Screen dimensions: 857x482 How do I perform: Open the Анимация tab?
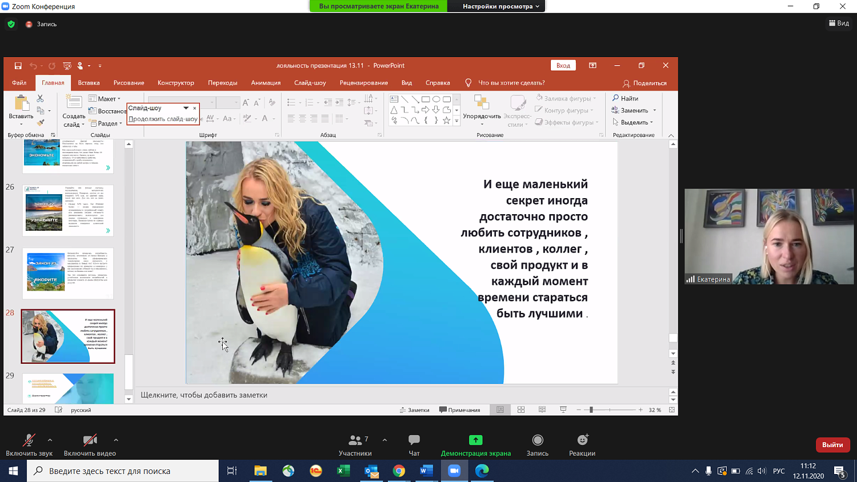pyautogui.click(x=266, y=83)
